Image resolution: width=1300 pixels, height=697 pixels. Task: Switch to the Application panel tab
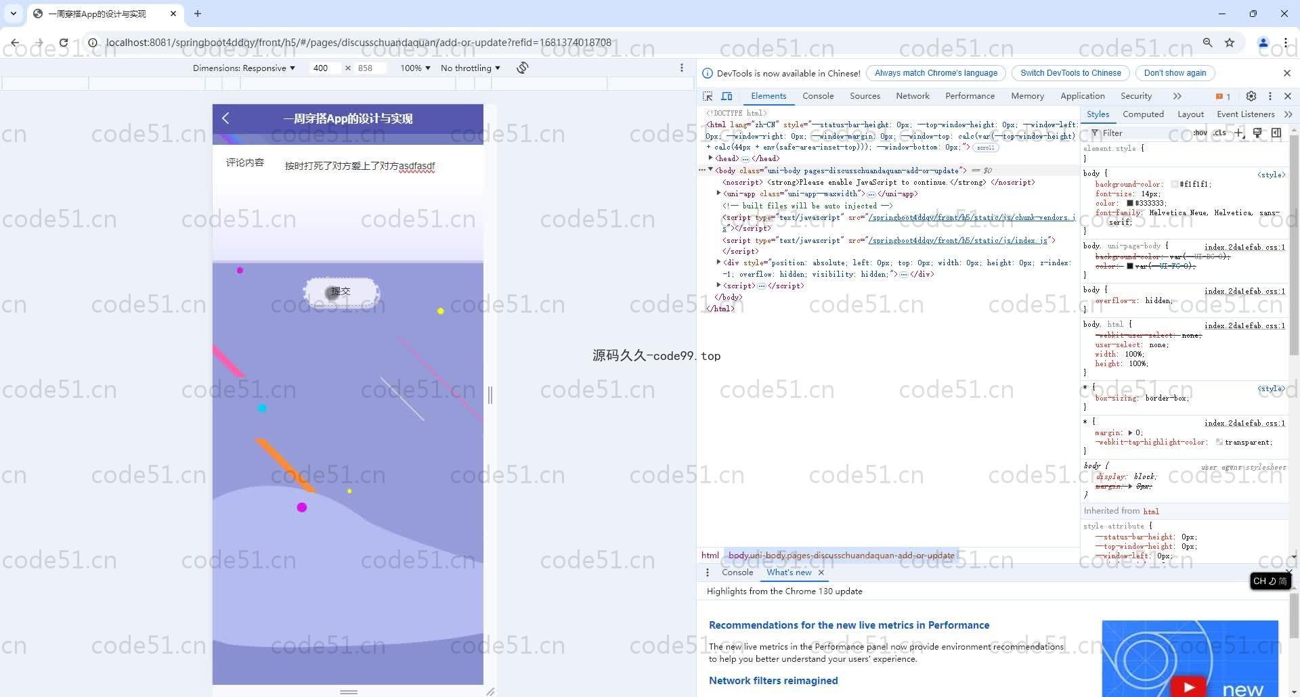1082,96
